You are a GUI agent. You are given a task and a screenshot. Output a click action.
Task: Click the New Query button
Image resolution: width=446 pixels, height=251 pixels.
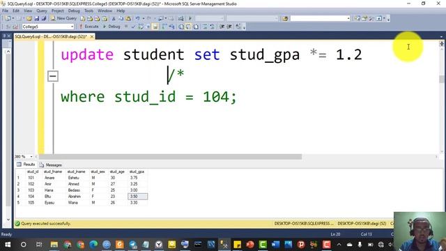click(x=63, y=18)
